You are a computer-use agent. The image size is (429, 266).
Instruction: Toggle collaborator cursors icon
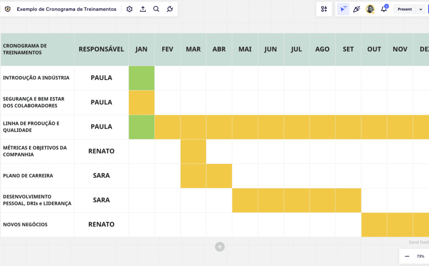[343, 9]
